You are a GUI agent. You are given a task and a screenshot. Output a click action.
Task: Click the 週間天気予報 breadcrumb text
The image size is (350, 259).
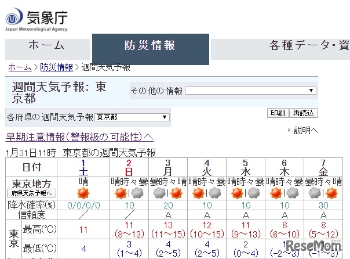tap(105, 67)
